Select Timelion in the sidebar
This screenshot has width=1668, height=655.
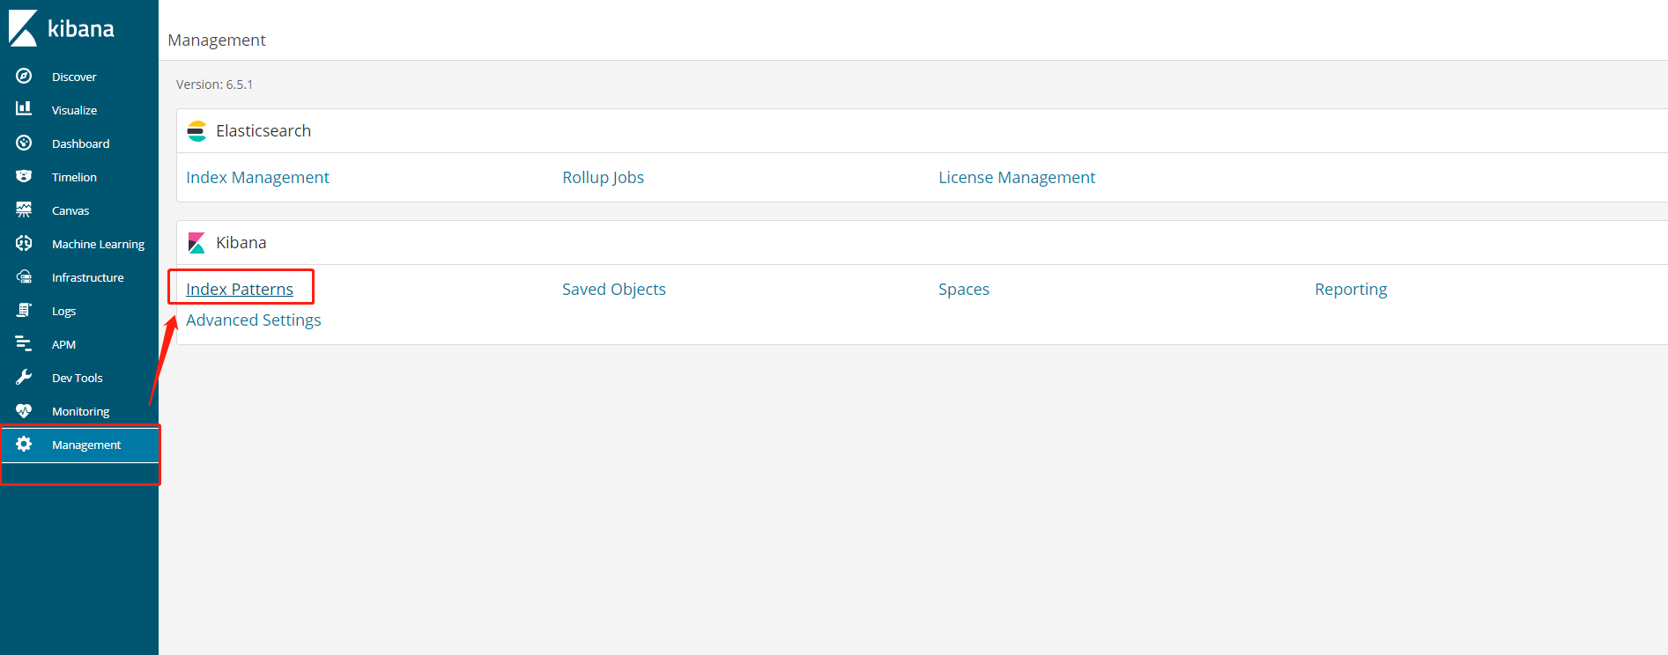[79, 177]
